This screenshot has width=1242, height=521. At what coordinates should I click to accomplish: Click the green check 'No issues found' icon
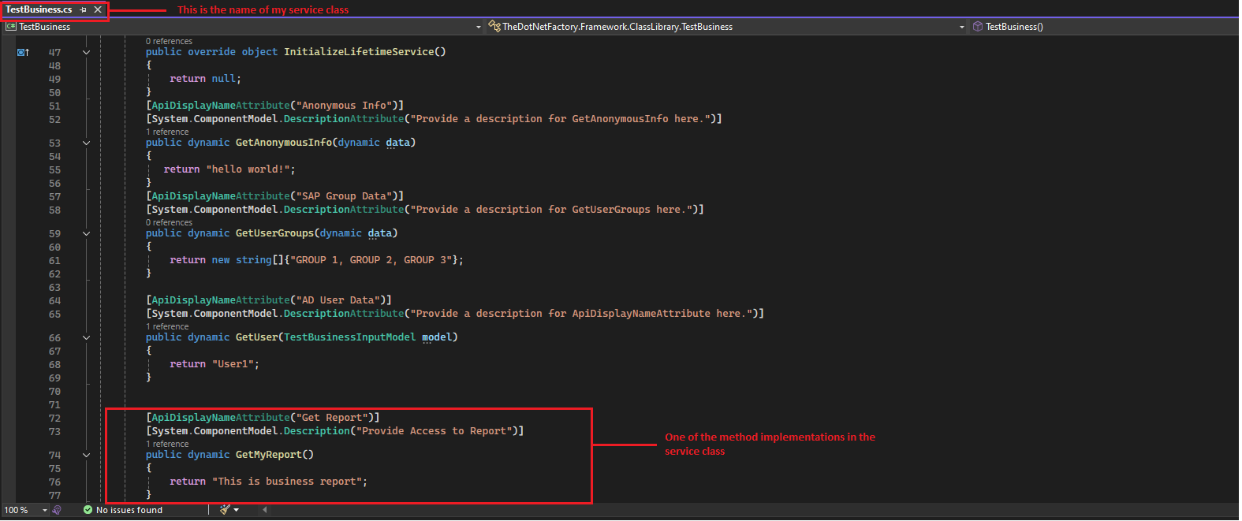[88, 510]
